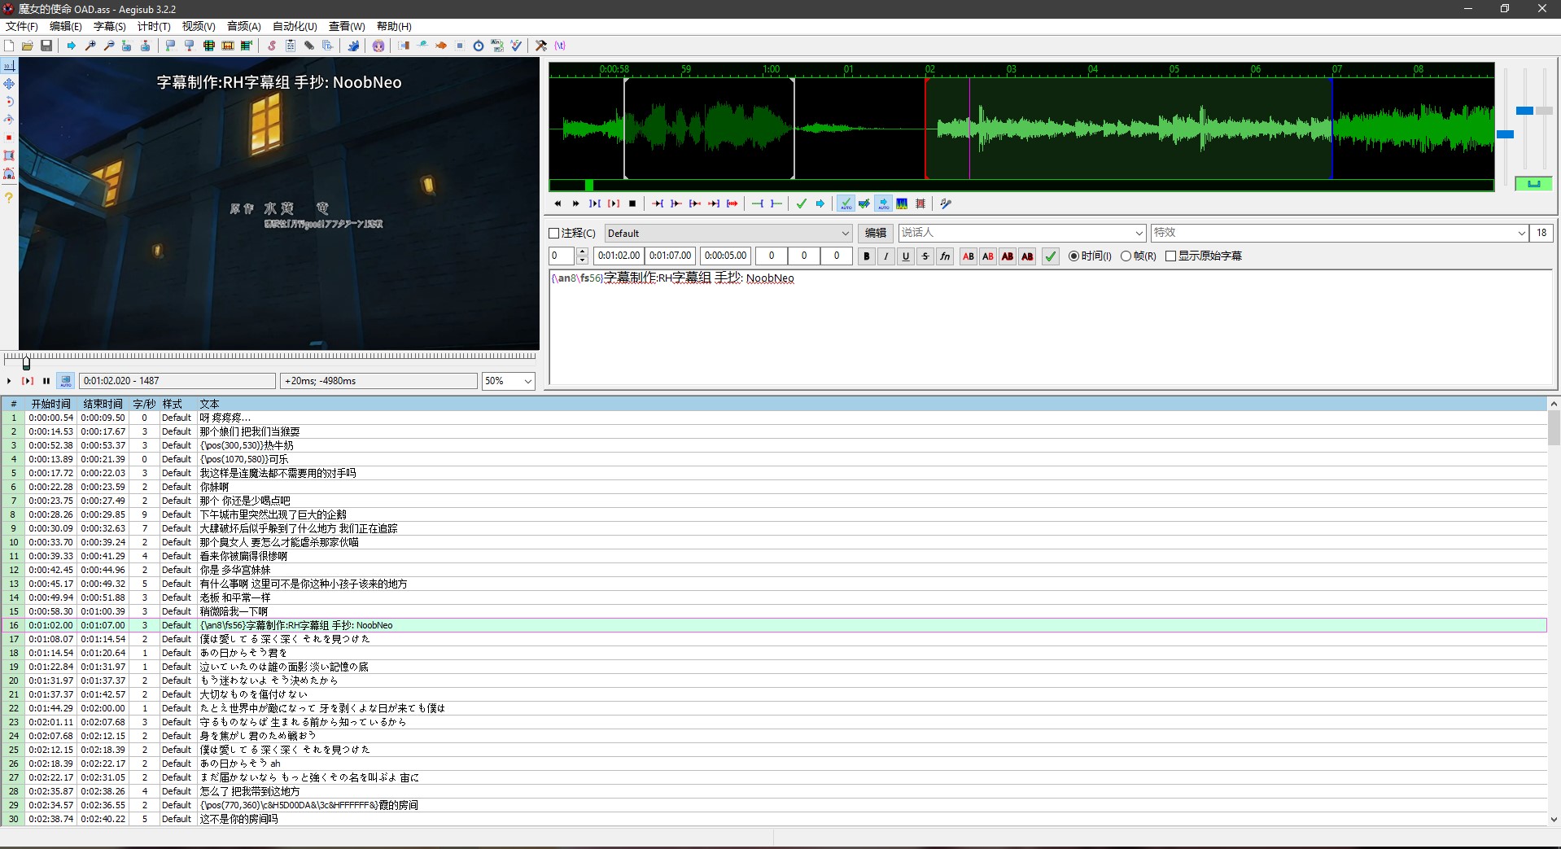Screen dimensions: 1561x849
Task: Stop audio playback in audio toolbar
Action: coord(632,203)
